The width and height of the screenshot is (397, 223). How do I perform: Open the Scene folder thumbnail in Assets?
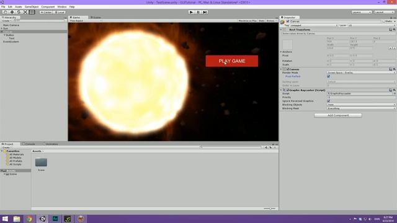(41, 162)
